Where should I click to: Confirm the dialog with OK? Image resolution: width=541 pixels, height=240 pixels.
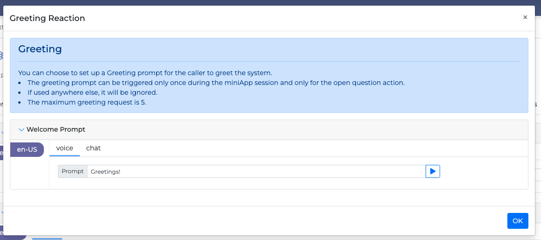click(x=518, y=221)
